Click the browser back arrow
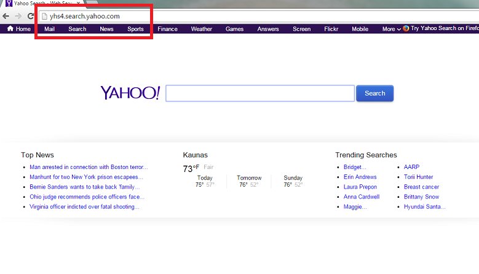 coord(6,16)
